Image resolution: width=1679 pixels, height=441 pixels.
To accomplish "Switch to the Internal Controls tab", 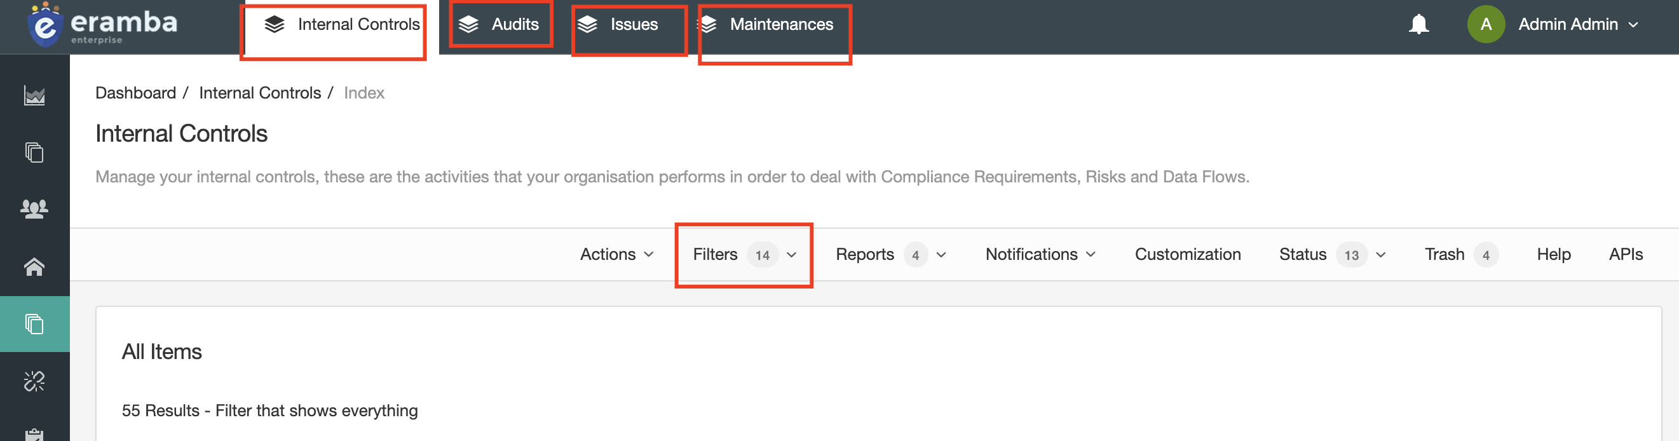I will click(341, 27).
